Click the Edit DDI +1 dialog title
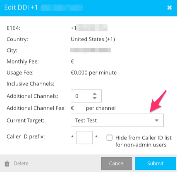 [21, 7]
